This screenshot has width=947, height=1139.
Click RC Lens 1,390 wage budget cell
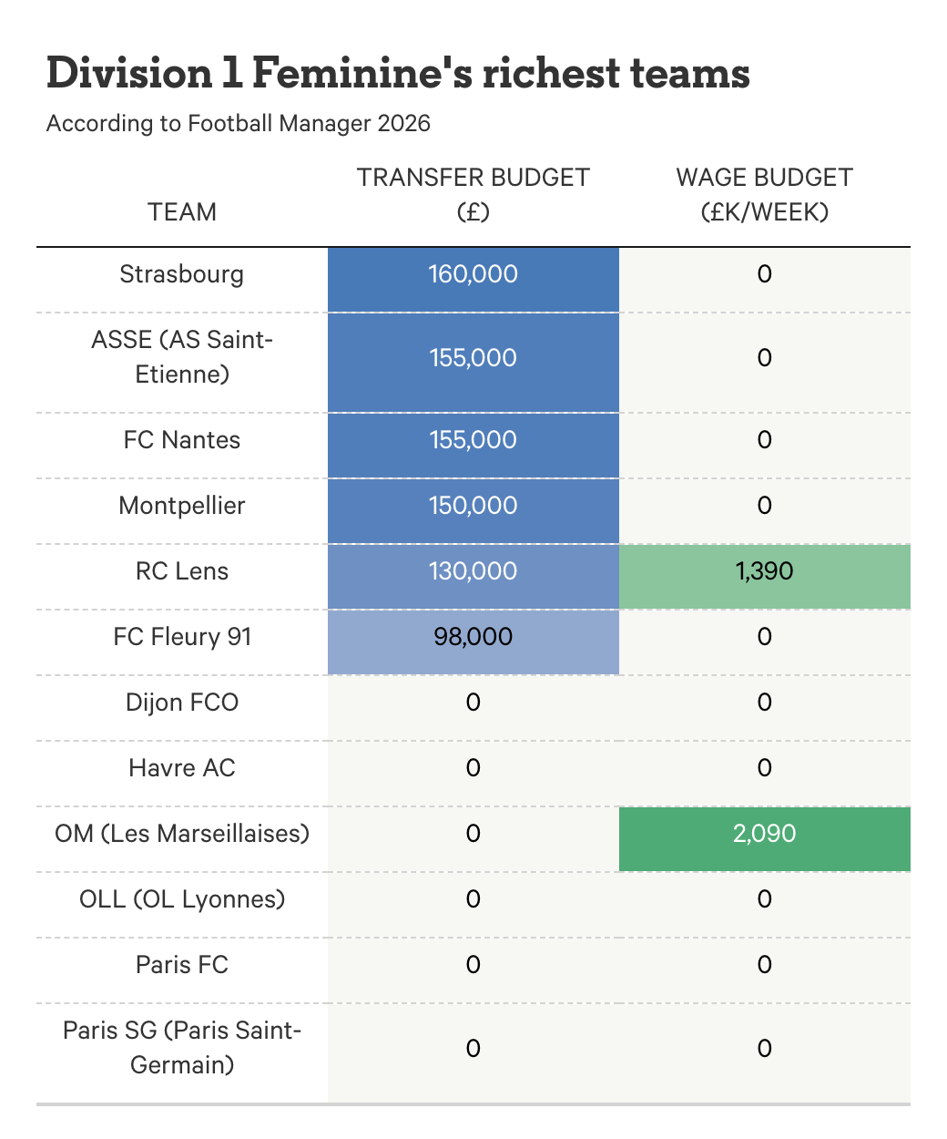[764, 571]
